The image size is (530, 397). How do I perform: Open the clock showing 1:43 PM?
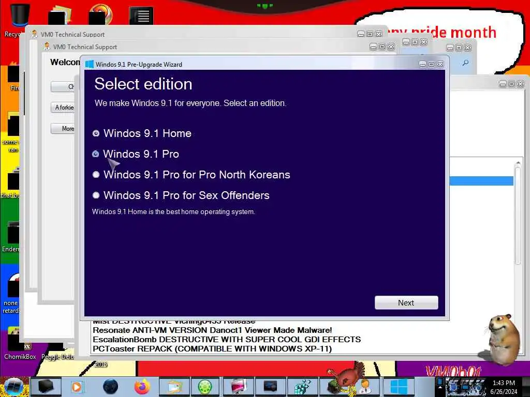click(504, 387)
